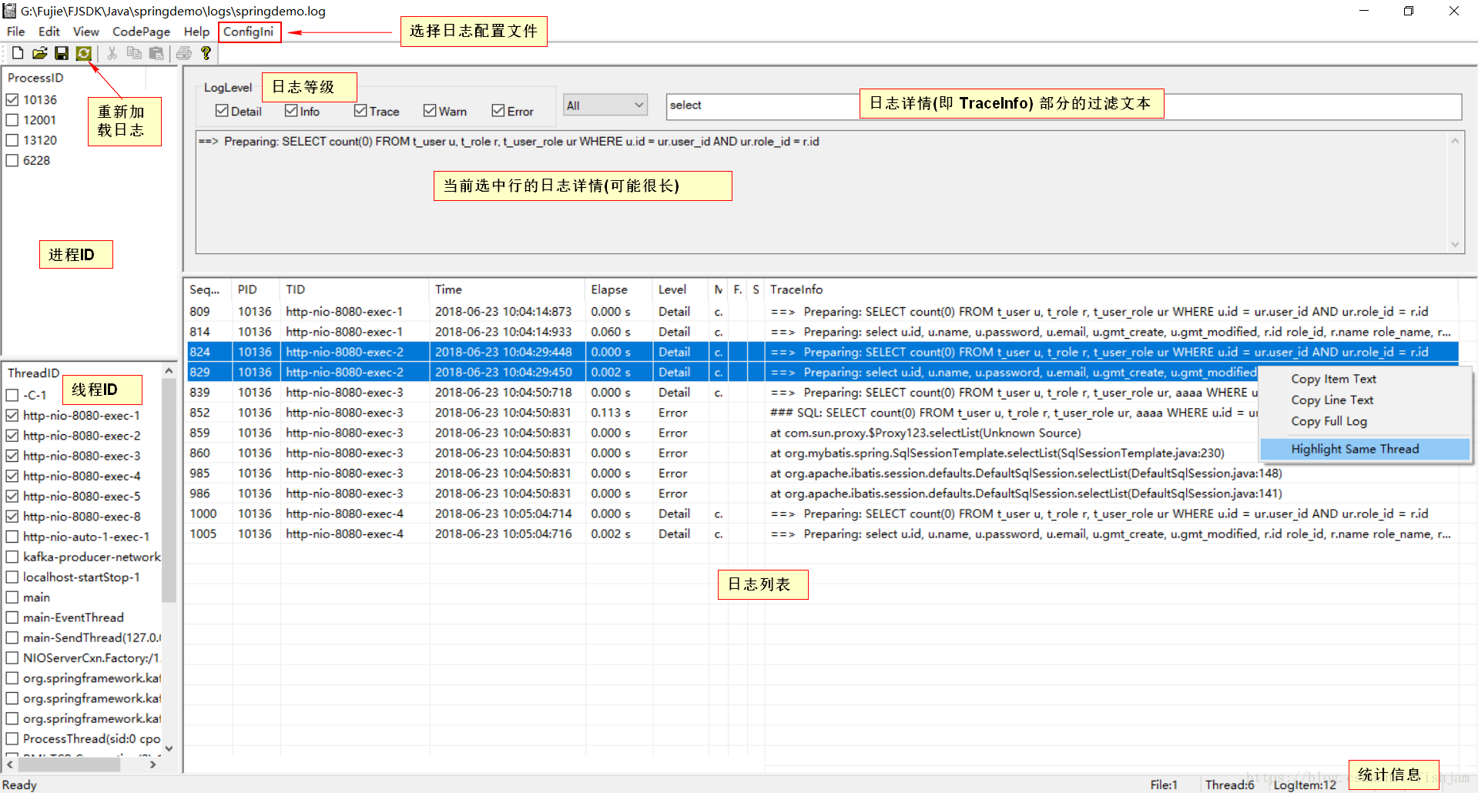Toggle http-nio-8080-exec-8 thread checkbox
This screenshot has width=1478, height=793.
click(x=12, y=517)
